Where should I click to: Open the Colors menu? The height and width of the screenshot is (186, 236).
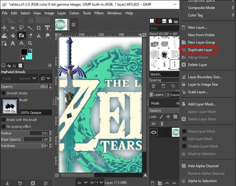click(74, 13)
